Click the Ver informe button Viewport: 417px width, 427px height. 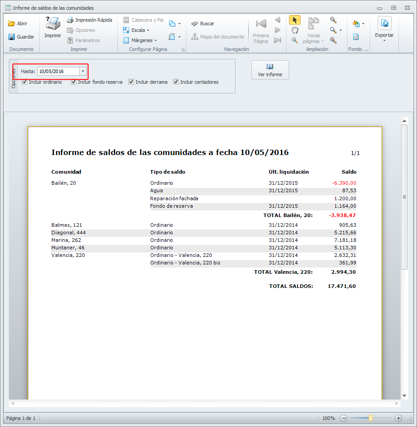[270, 70]
